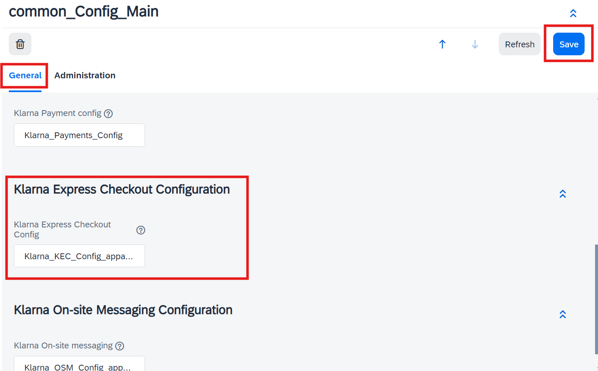598x371 pixels.
Task: Switch to the Administration tab
Action: pyautogui.click(x=85, y=75)
